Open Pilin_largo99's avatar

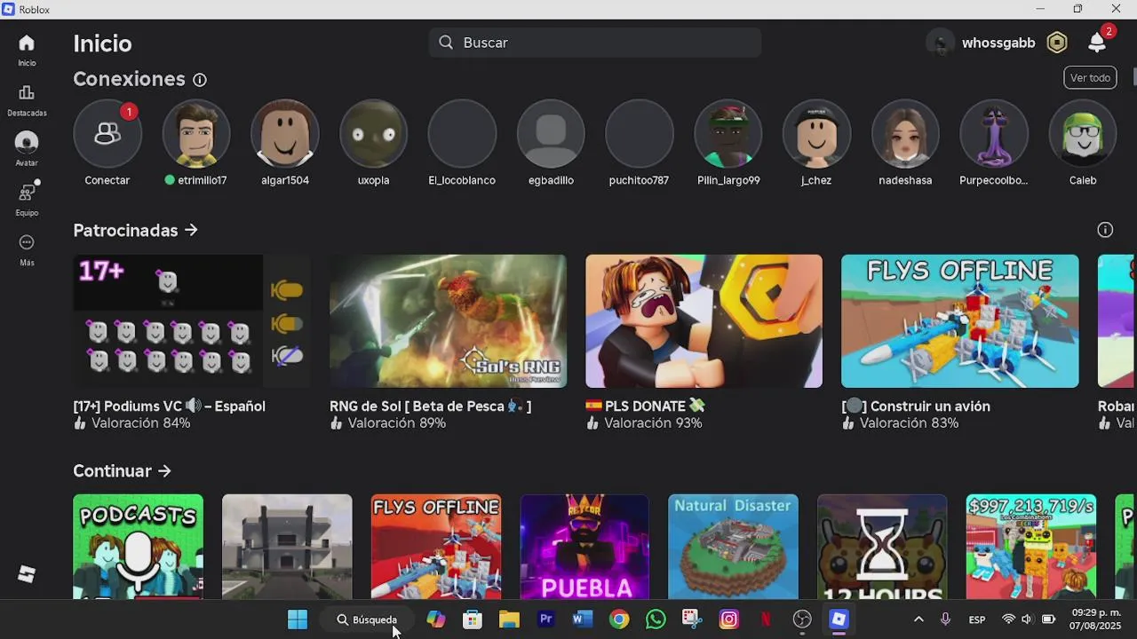pos(728,134)
